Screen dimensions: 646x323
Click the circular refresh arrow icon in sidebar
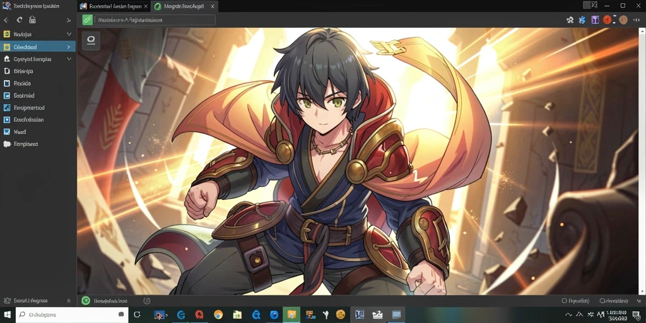(x=20, y=20)
